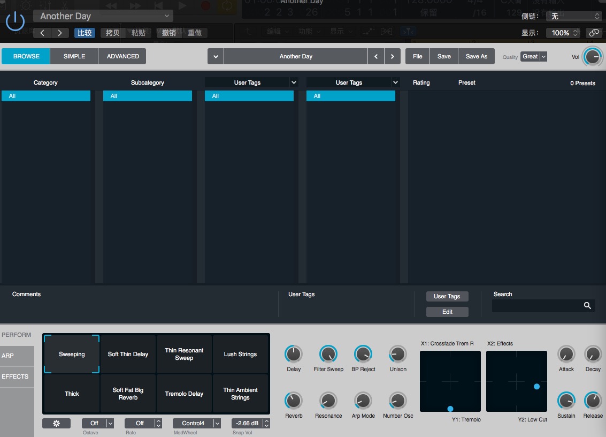The height and width of the screenshot is (437, 606).
Task: Click the 拷贝 copy button
Action: click(112, 33)
